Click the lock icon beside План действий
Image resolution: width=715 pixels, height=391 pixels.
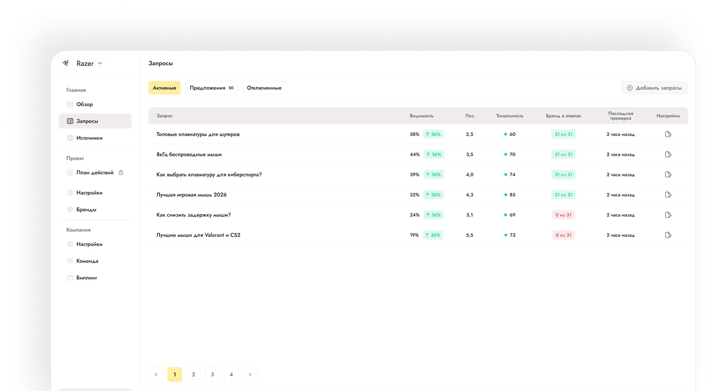[x=121, y=173]
